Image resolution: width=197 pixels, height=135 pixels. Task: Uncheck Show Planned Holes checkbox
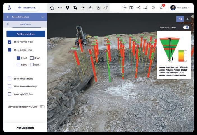tap(10, 42)
